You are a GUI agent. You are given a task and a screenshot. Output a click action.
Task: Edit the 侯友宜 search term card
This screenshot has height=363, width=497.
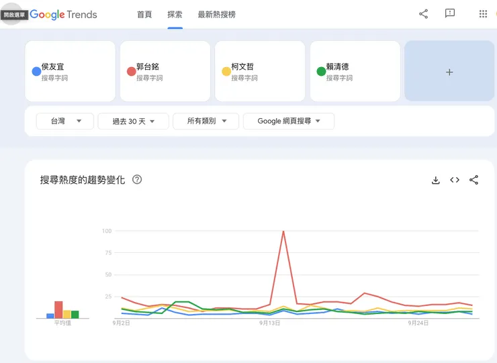point(71,71)
